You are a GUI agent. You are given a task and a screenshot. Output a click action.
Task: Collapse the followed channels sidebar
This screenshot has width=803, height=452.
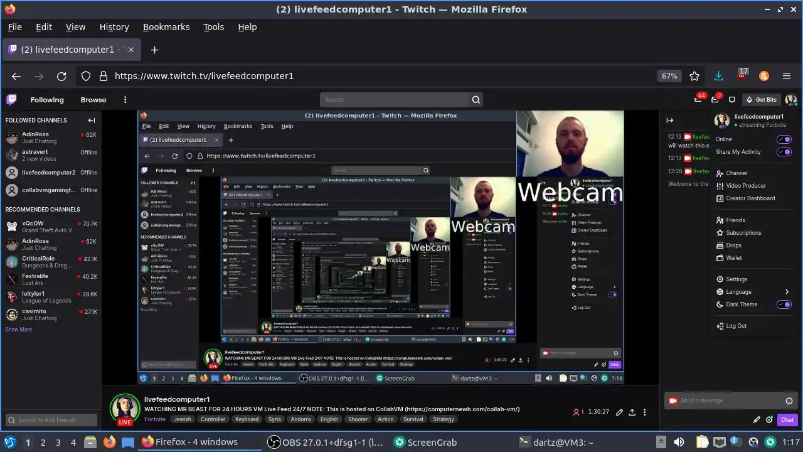[92, 120]
